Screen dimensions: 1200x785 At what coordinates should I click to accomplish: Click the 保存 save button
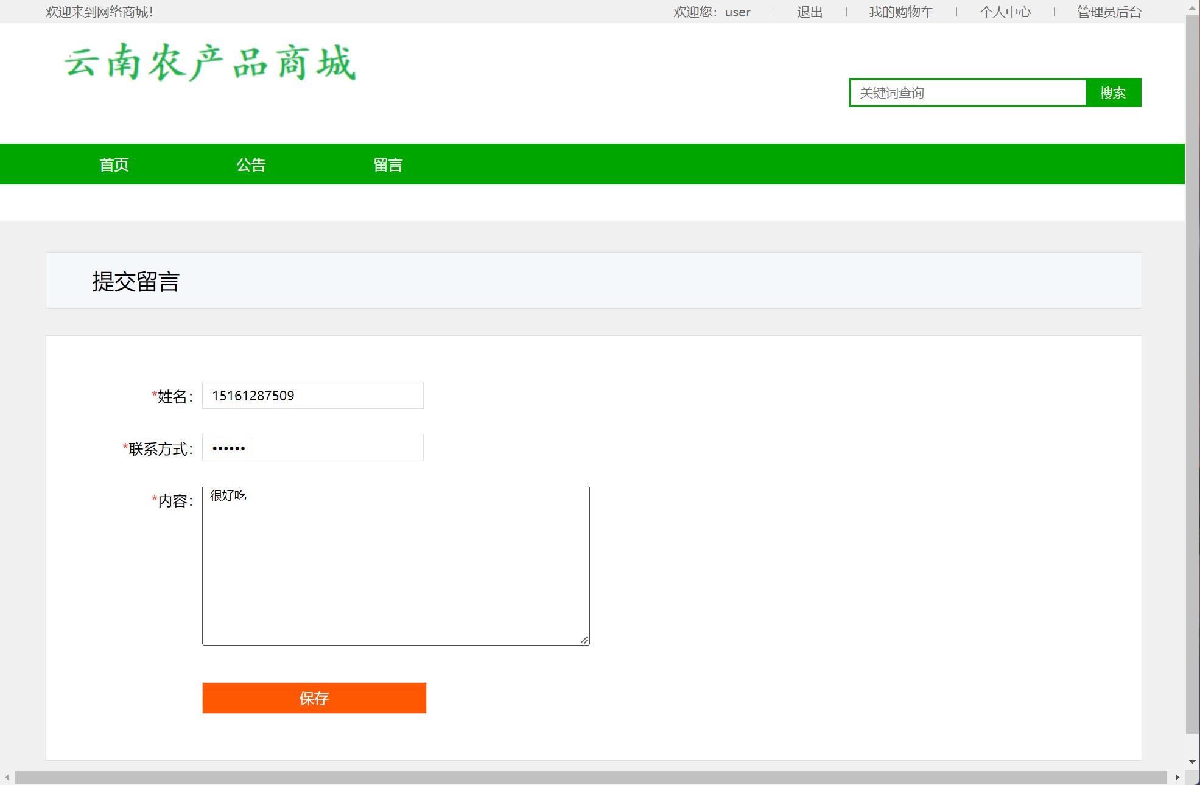314,698
